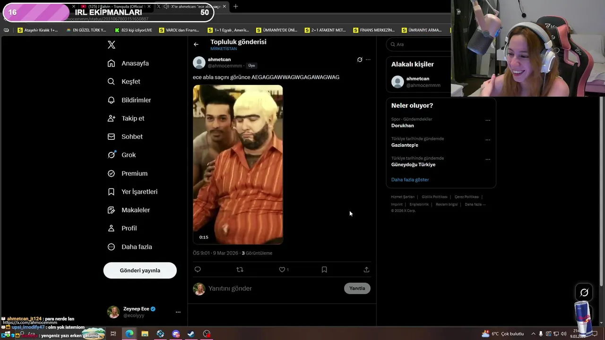Viewport: 605px width, 340px height.
Task: Open the 3 Görüntüleme view count
Action: pyautogui.click(x=257, y=253)
